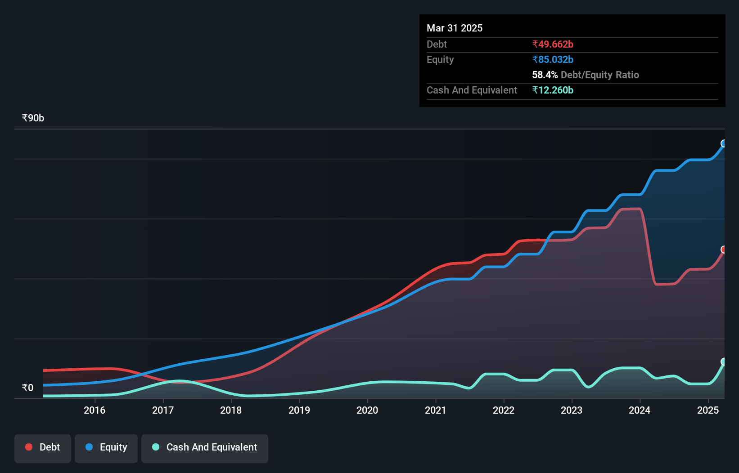Image resolution: width=739 pixels, height=473 pixels.
Task: Click the teal Cash And Equivalent legend dot
Action: [155, 447]
